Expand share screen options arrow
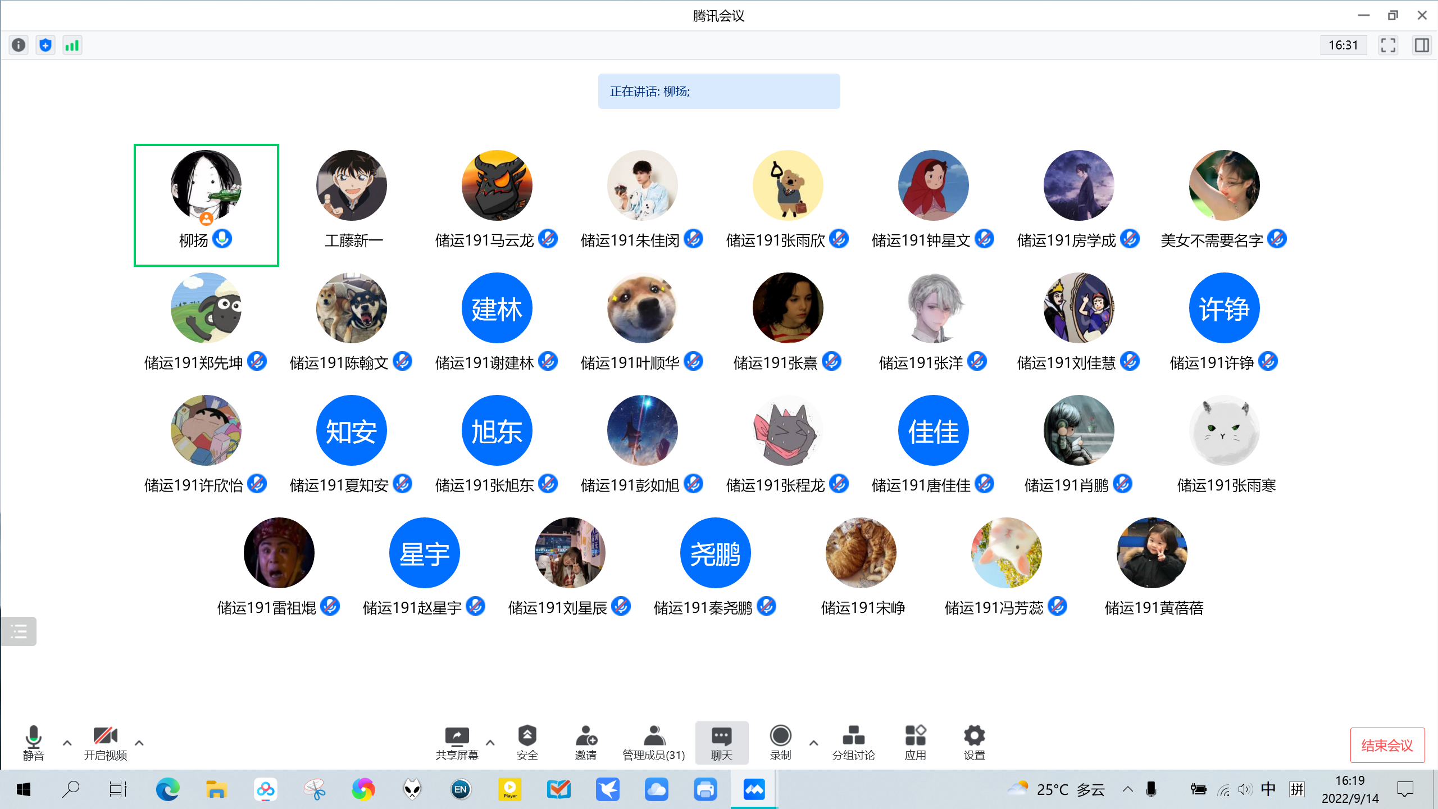This screenshot has width=1438, height=809. point(490,743)
